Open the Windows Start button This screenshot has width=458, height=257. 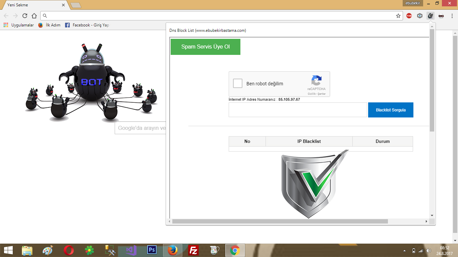click(x=8, y=250)
